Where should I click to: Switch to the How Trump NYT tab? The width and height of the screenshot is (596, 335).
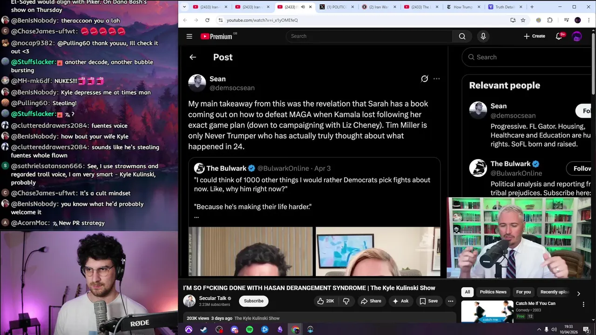point(463,7)
